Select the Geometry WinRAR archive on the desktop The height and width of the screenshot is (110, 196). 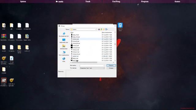point(4,37)
